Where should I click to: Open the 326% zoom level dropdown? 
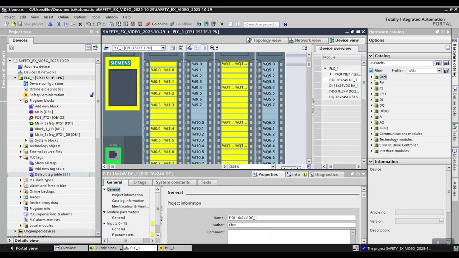click(x=273, y=167)
